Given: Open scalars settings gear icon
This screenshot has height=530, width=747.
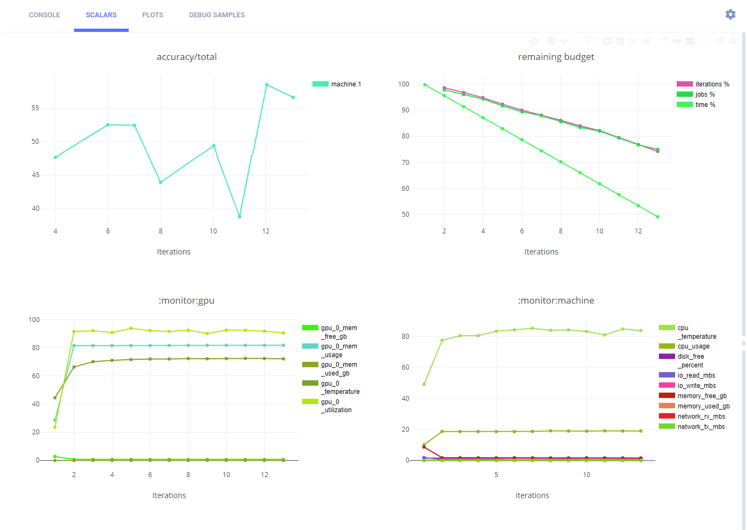Looking at the screenshot, I should coord(730,15).
